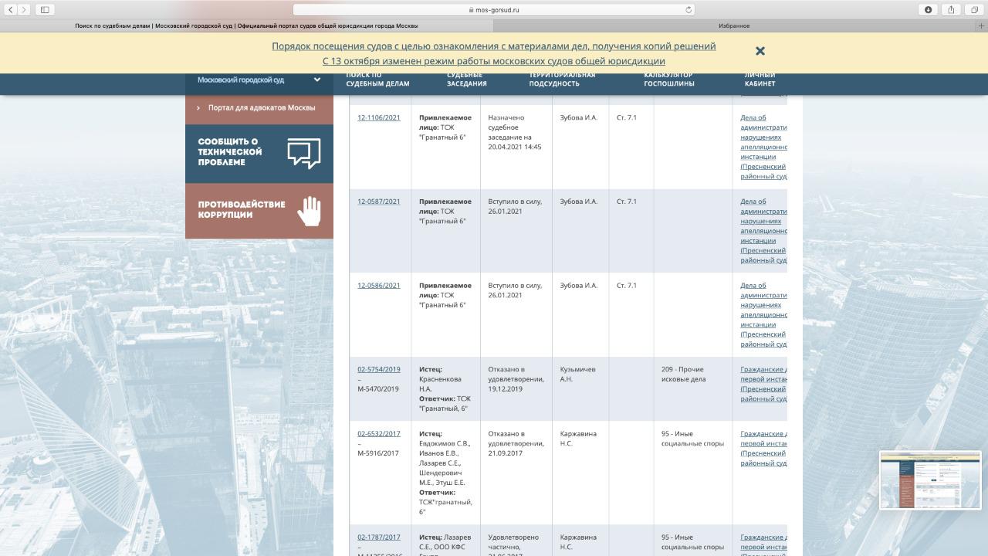Click the Safari forward arrow button
Image resolution: width=988 pixels, height=556 pixels.
(x=25, y=10)
